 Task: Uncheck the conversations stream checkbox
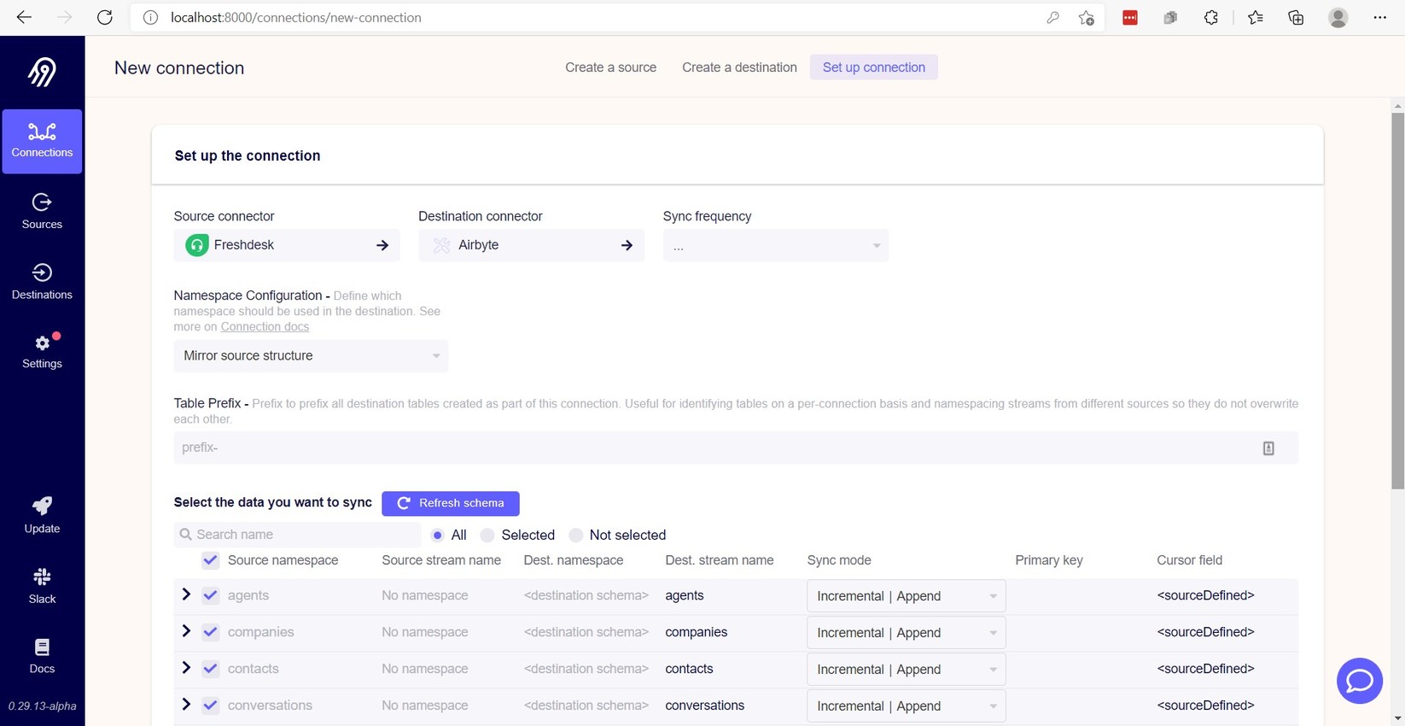click(211, 706)
